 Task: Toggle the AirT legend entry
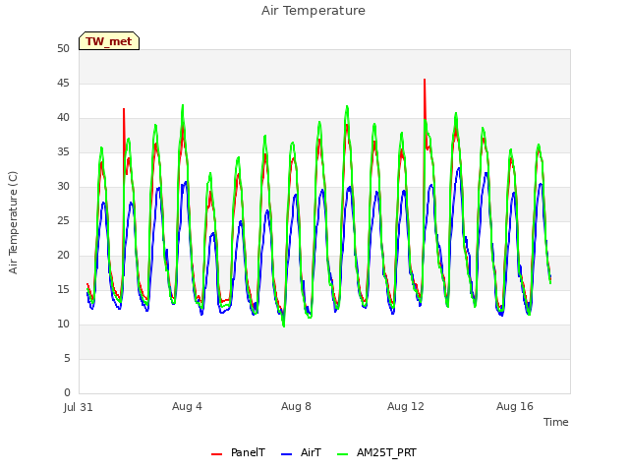(301, 452)
